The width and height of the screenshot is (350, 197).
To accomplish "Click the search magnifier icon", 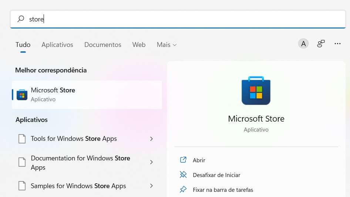I will pyautogui.click(x=21, y=19).
